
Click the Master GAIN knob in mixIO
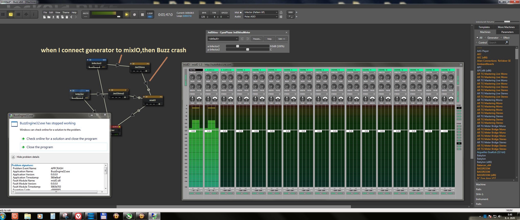click(192, 77)
